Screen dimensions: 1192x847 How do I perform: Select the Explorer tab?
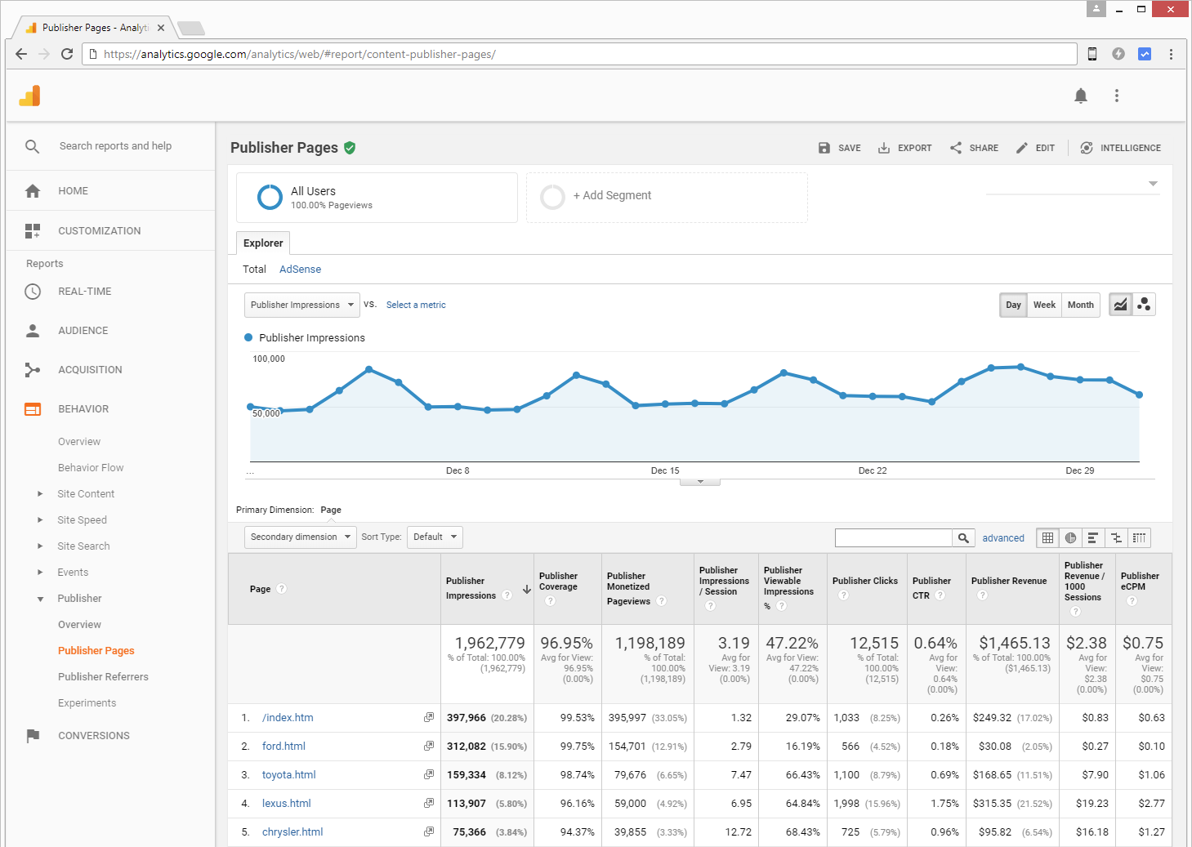[x=263, y=243]
